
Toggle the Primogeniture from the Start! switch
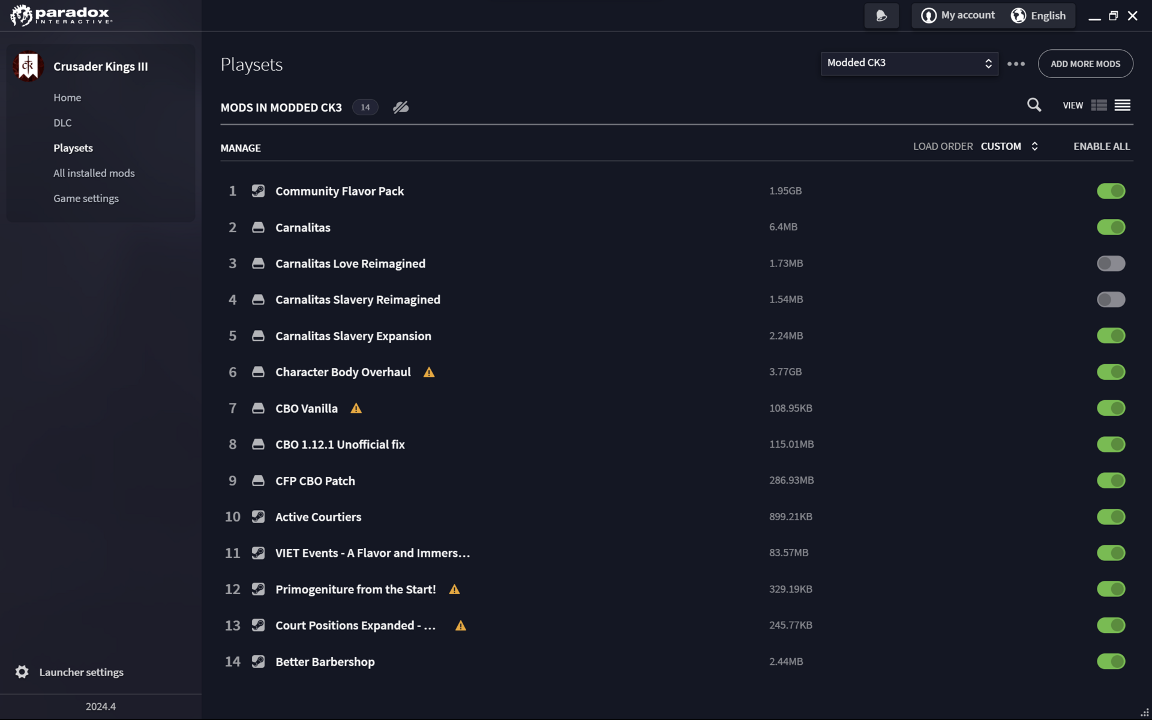[x=1111, y=589]
